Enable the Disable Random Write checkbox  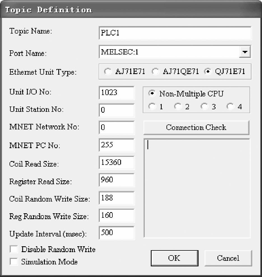point(14,249)
